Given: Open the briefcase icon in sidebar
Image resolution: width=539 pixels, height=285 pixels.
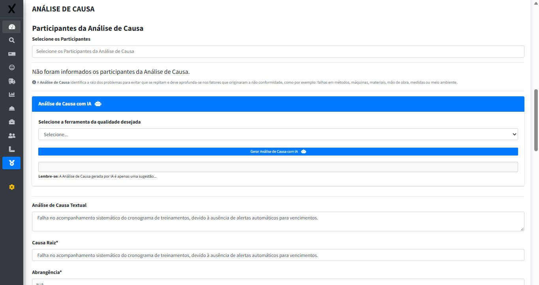Looking at the screenshot, I should point(11,122).
